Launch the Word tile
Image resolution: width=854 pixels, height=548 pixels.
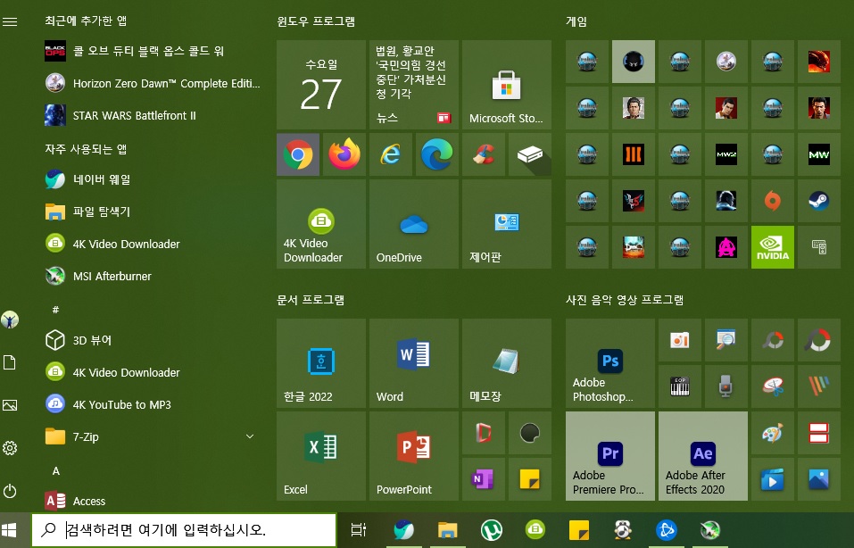413,363
